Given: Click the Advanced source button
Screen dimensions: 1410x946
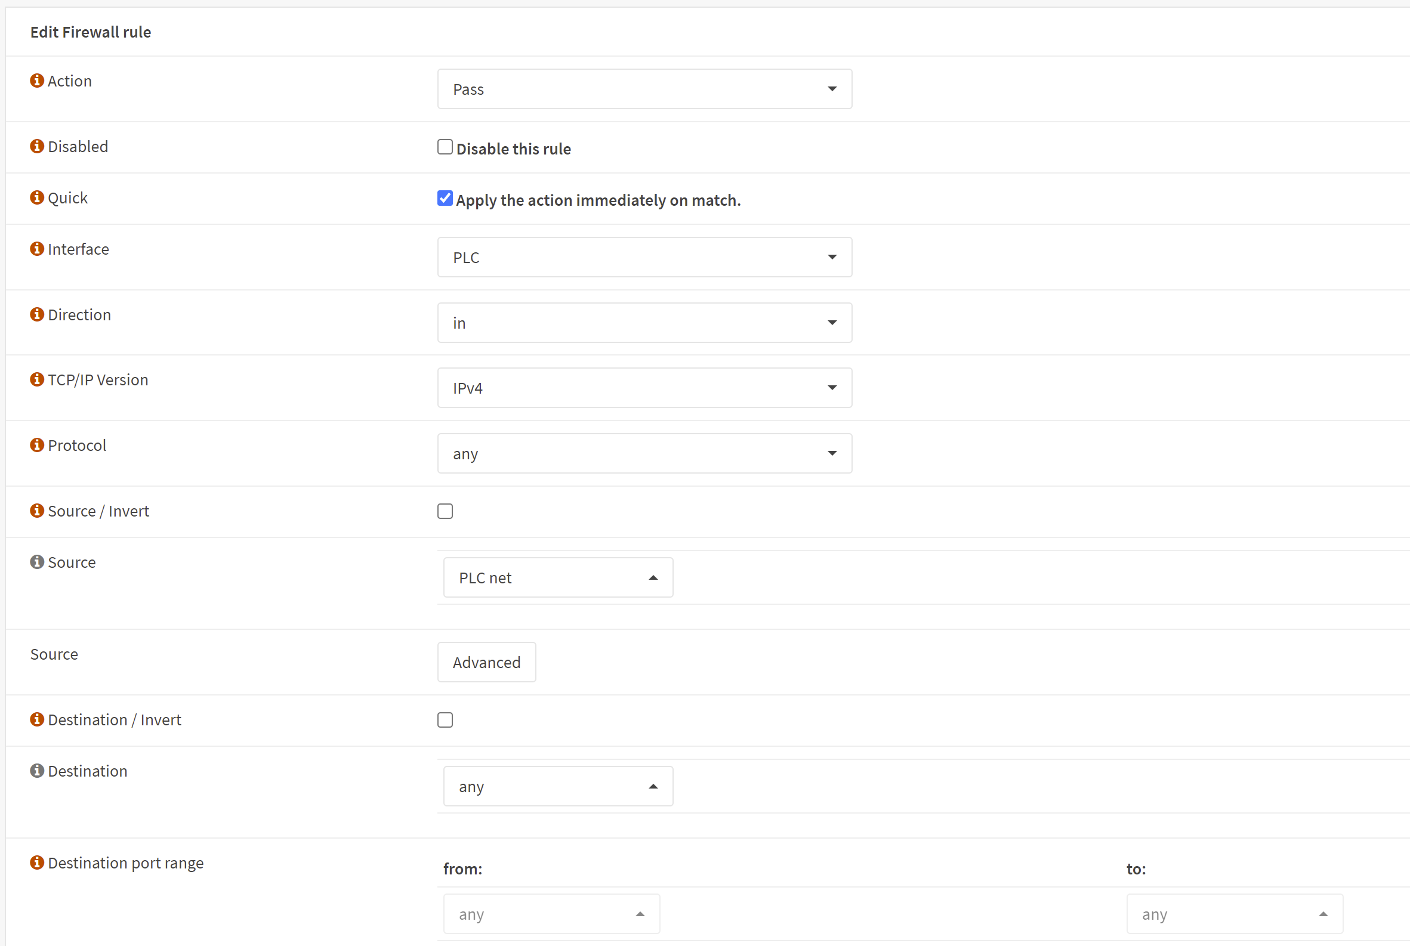Looking at the screenshot, I should pos(486,663).
